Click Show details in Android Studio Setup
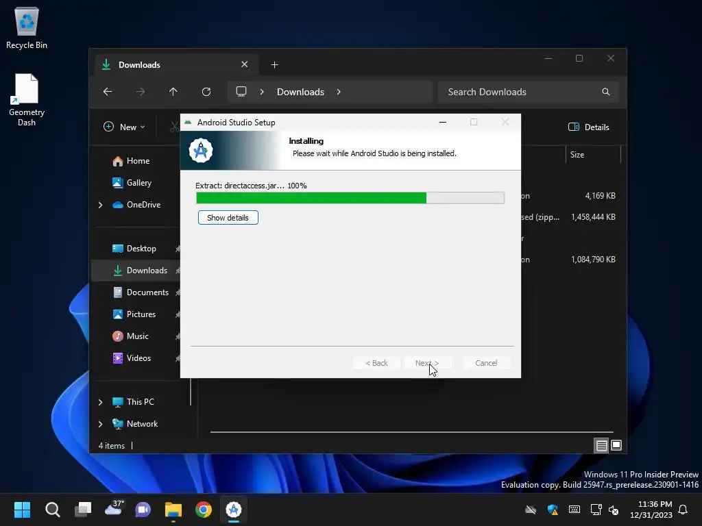Viewport: 702px width, 526px height. (228, 218)
